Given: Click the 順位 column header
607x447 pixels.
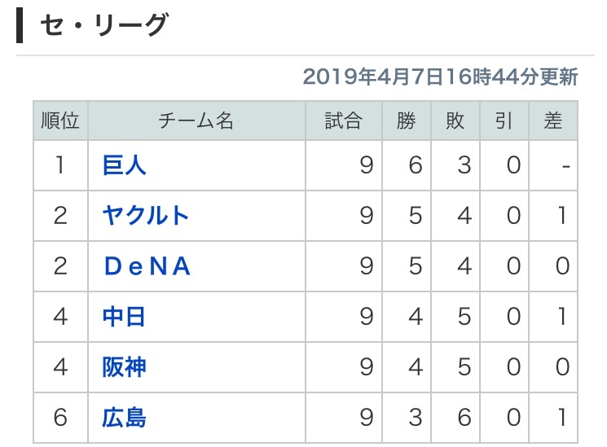Looking at the screenshot, I should point(60,121).
